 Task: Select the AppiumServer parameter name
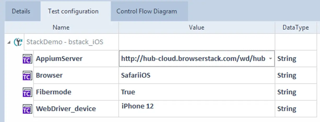coord(59,59)
